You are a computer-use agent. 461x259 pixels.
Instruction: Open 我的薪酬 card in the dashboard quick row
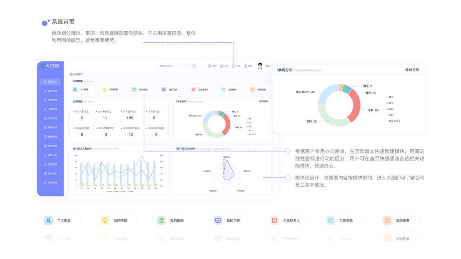click(141, 89)
